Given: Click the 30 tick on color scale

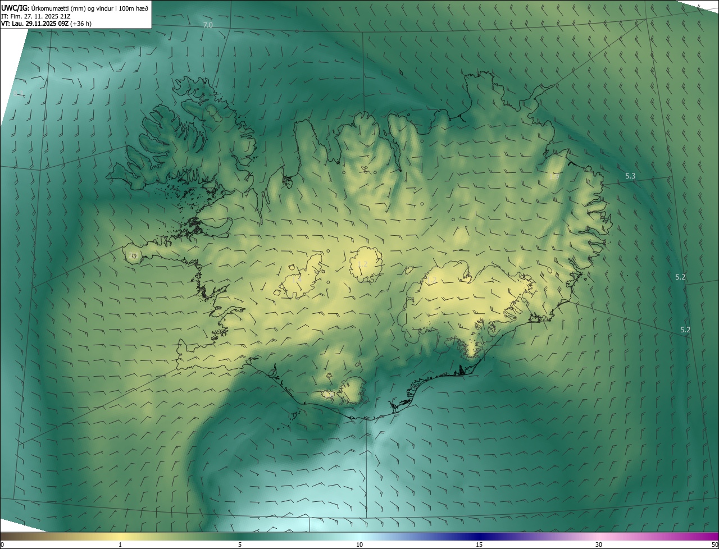Looking at the screenshot, I should (599, 545).
